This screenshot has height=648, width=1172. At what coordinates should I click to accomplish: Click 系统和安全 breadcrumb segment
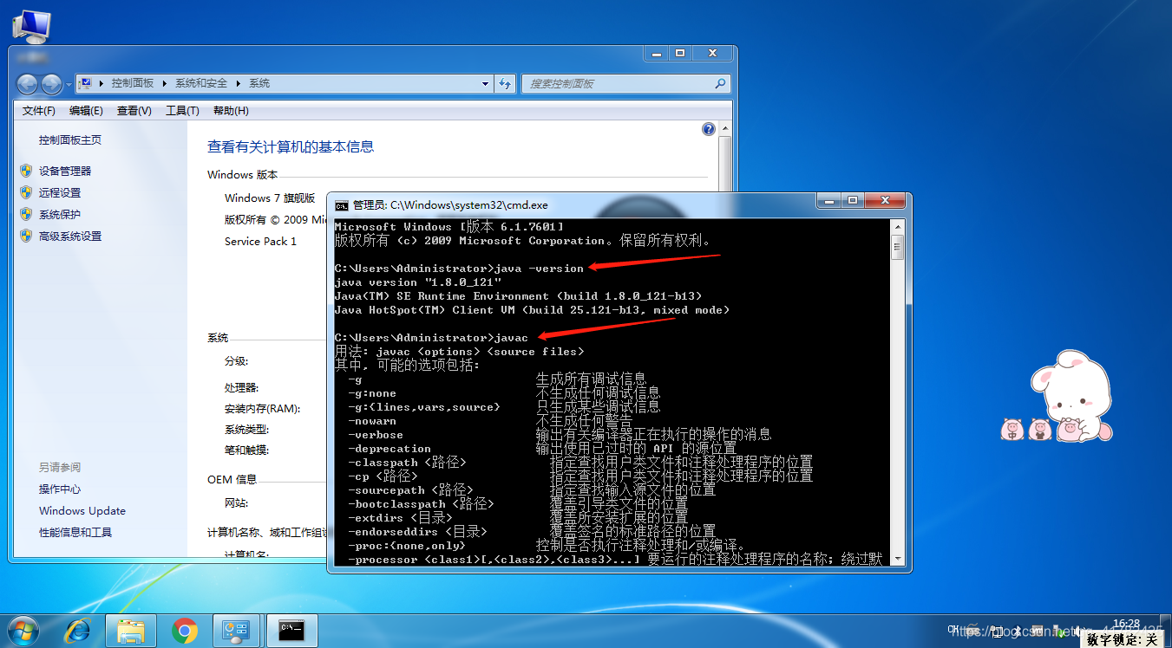(x=201, y=84)
